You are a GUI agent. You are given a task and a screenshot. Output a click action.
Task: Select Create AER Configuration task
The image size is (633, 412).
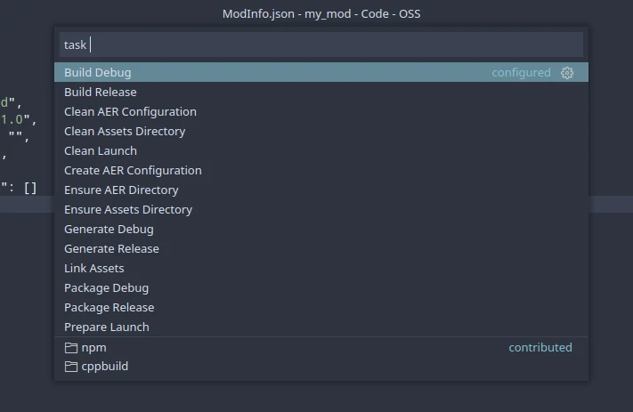pos(321,170)
